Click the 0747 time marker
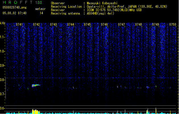 pos(122,25)
